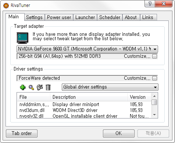Go to the About tab
Screen dimensions: 175x143
point(131,17)
